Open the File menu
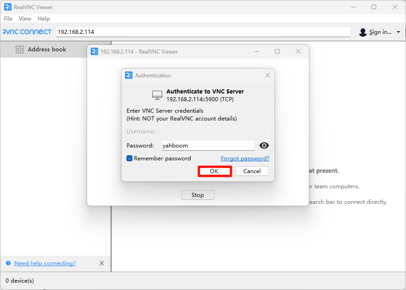Image resolution: width=406 pixels, height=290 pixels. click(8, 19)
